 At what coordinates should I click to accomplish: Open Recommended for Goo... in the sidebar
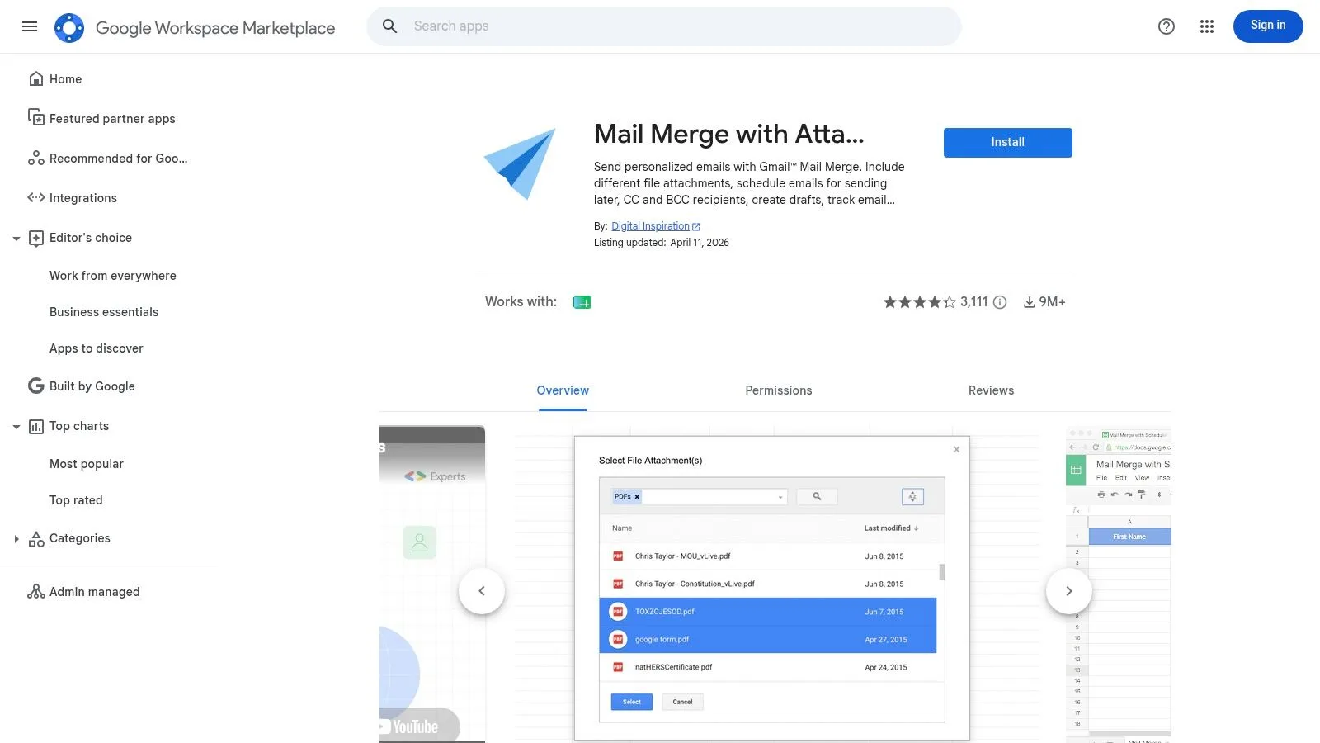click(x=119, y=159)
